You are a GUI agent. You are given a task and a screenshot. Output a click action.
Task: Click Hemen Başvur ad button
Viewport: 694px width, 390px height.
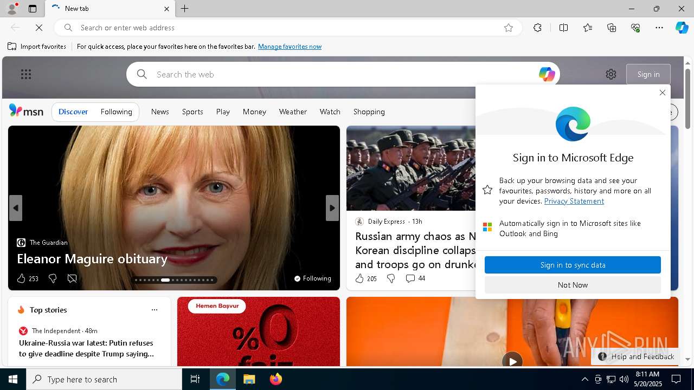217,306
